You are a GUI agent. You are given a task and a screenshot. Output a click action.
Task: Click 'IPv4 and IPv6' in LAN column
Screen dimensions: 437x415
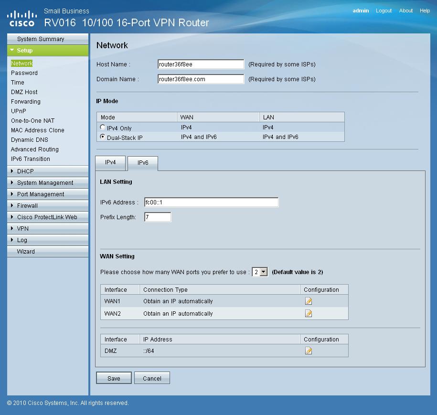280,137
